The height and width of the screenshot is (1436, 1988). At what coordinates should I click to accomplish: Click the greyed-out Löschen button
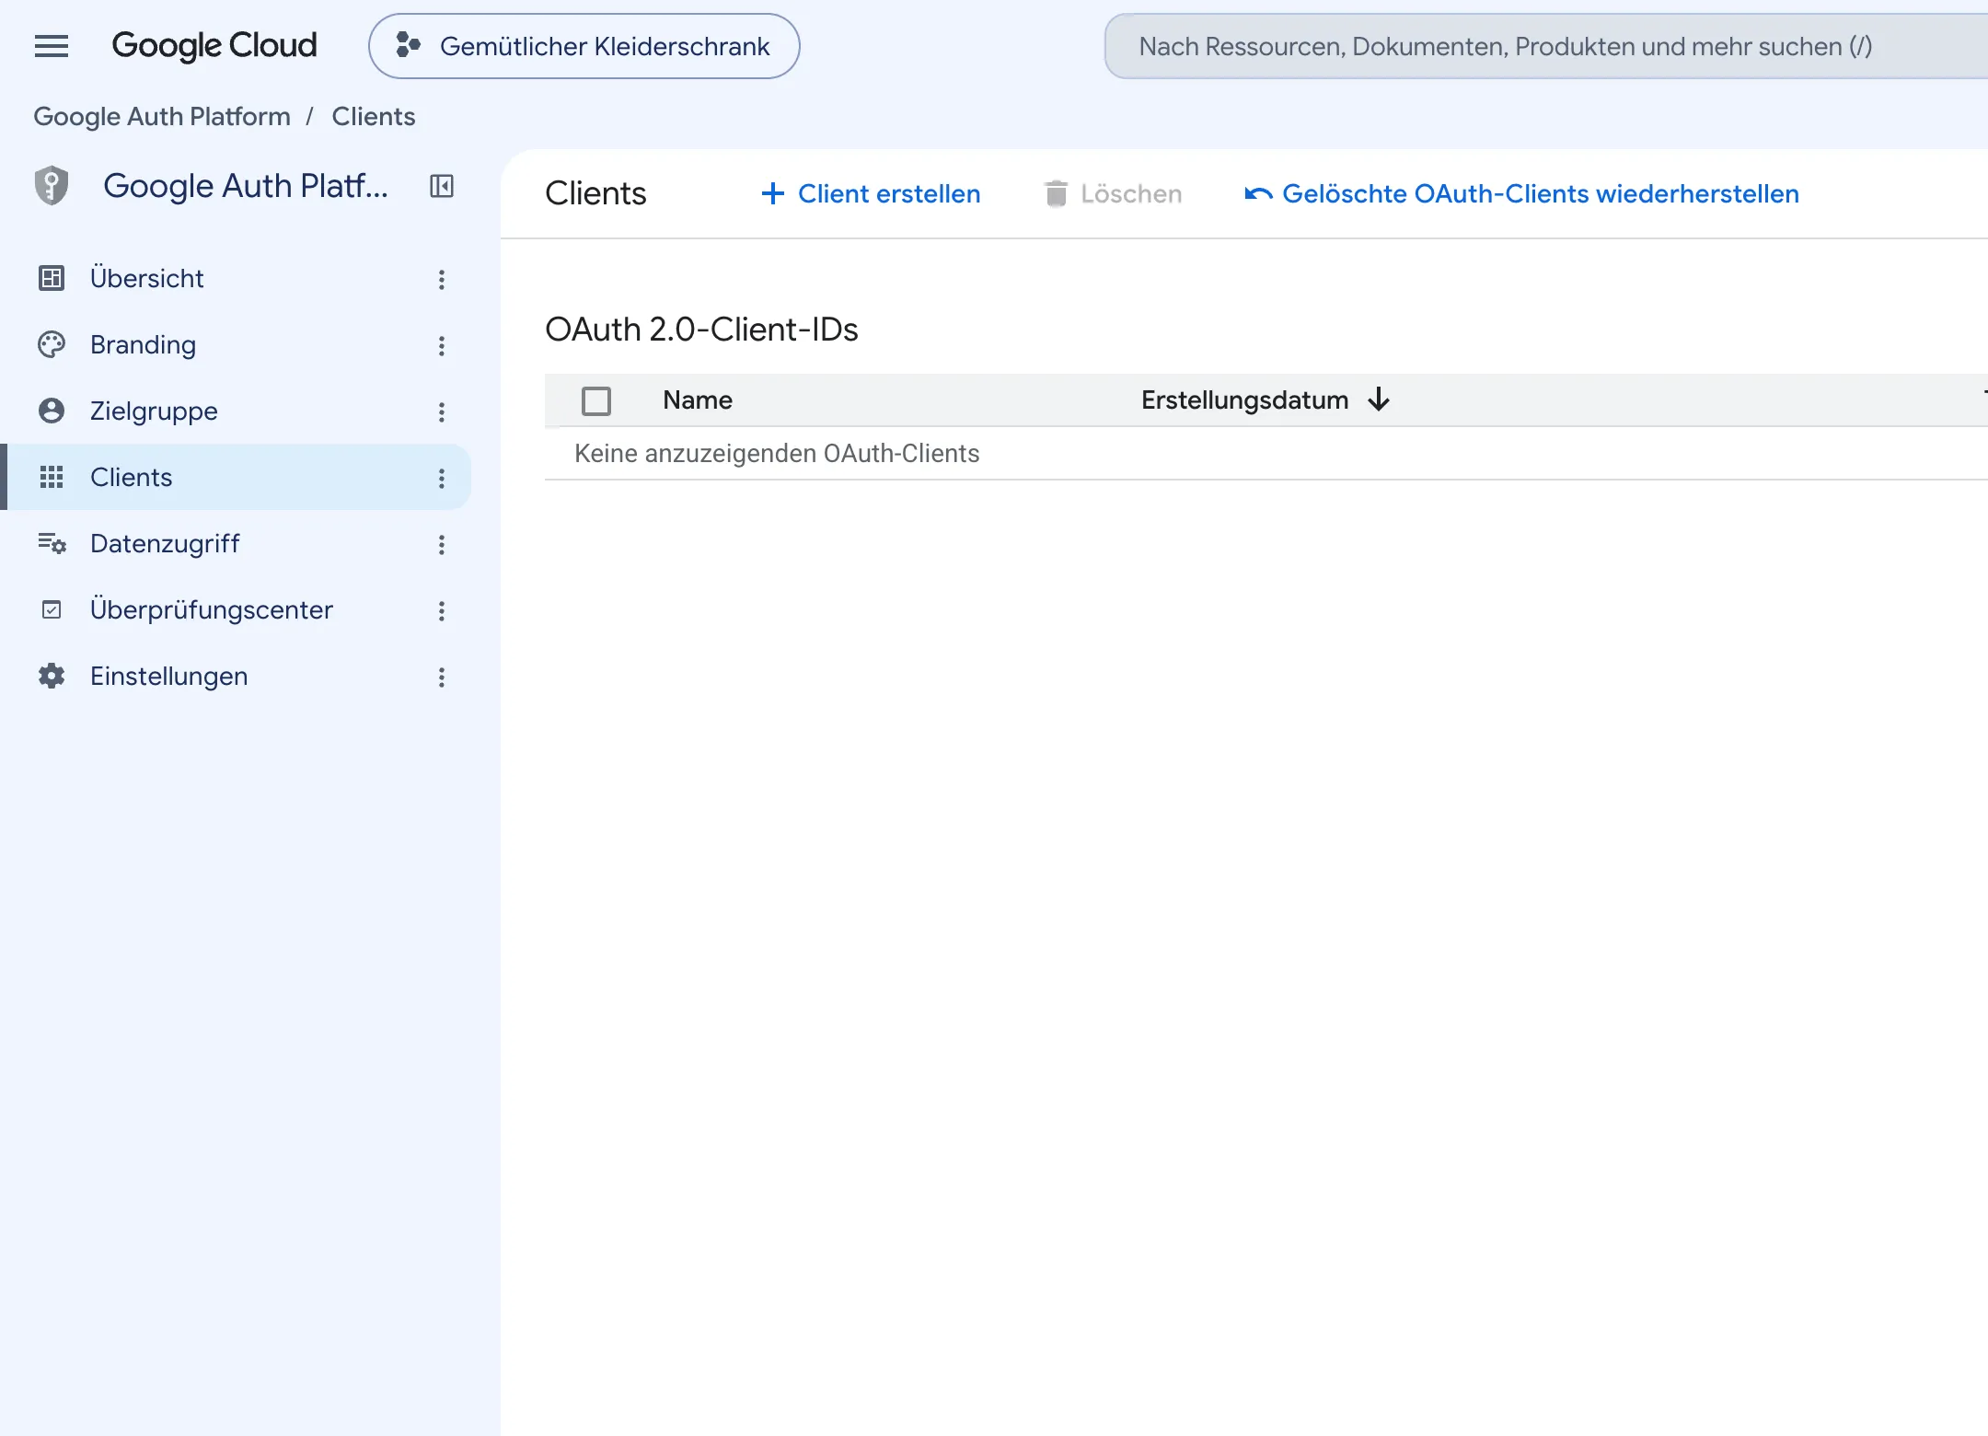click(x=1113, y=193)
